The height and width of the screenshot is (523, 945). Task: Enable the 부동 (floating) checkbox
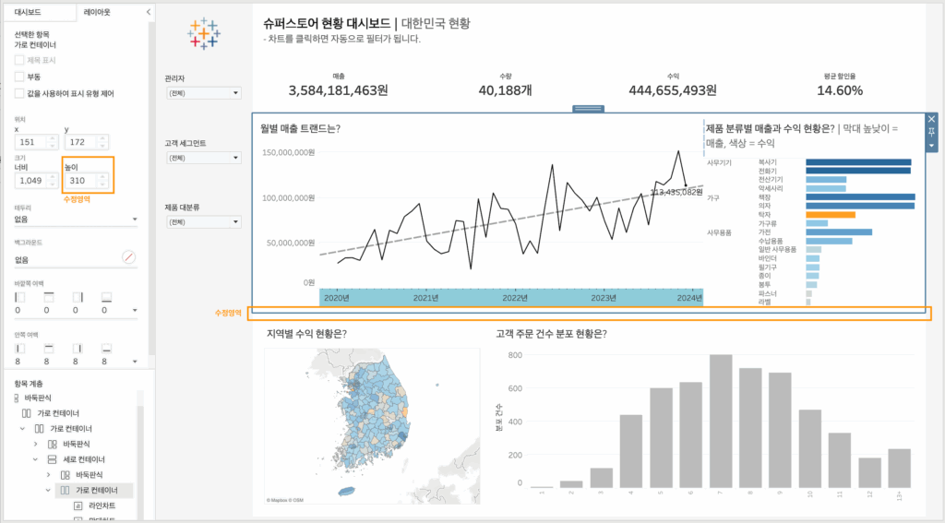(19, 77)
